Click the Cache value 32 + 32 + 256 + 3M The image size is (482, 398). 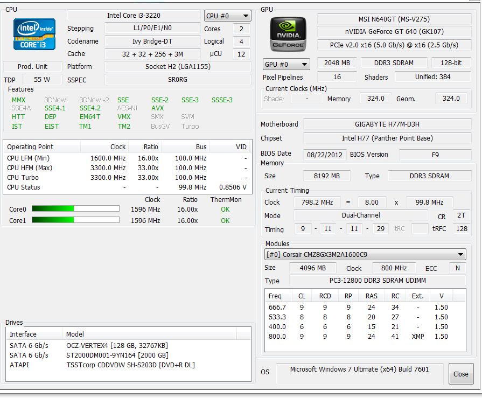[x=152, y=54]
